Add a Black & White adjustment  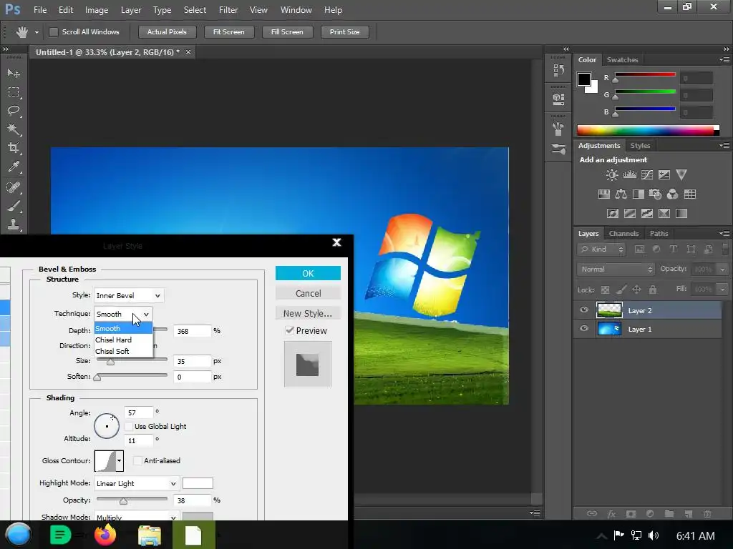coord(638,194)
